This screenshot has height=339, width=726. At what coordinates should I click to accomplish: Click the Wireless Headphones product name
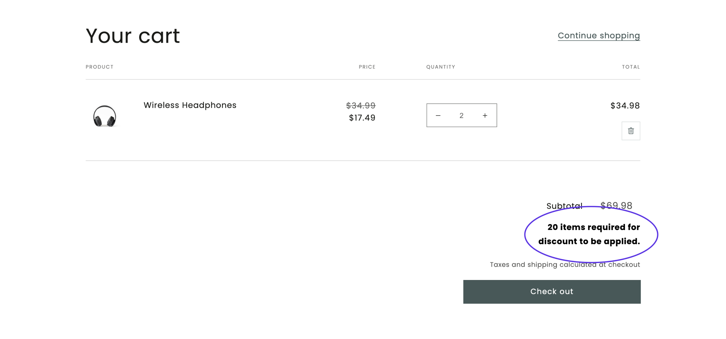coord(190,105)
